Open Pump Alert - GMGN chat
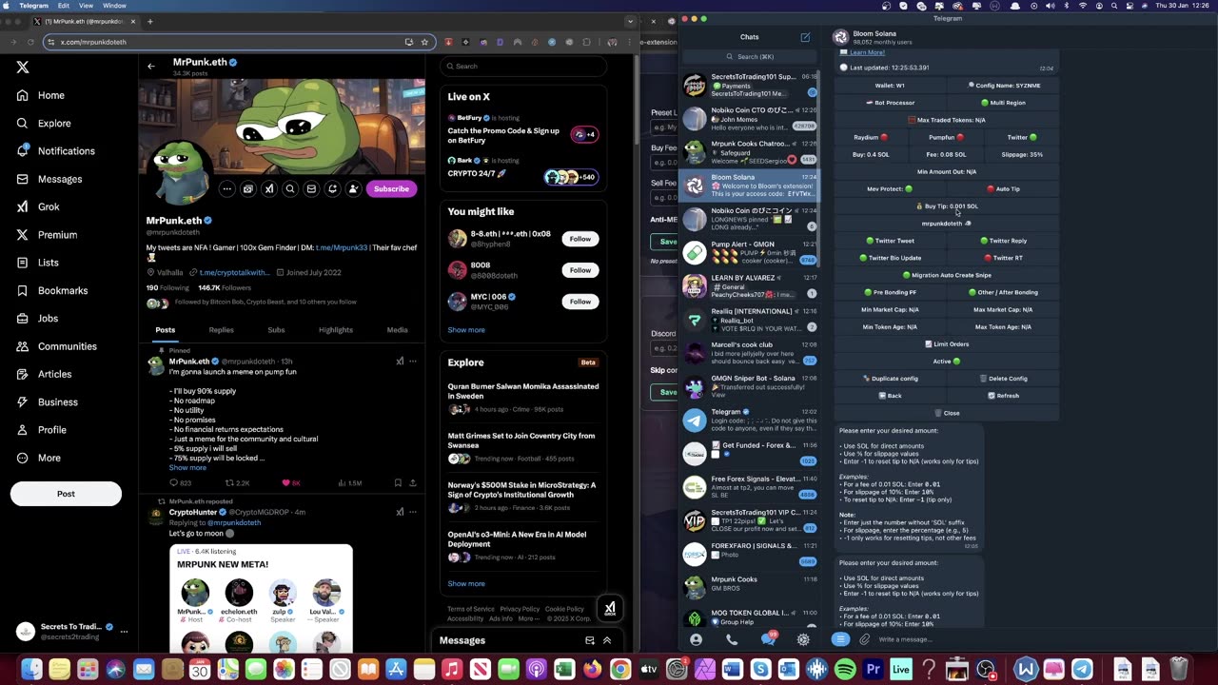 coord(750,252)
